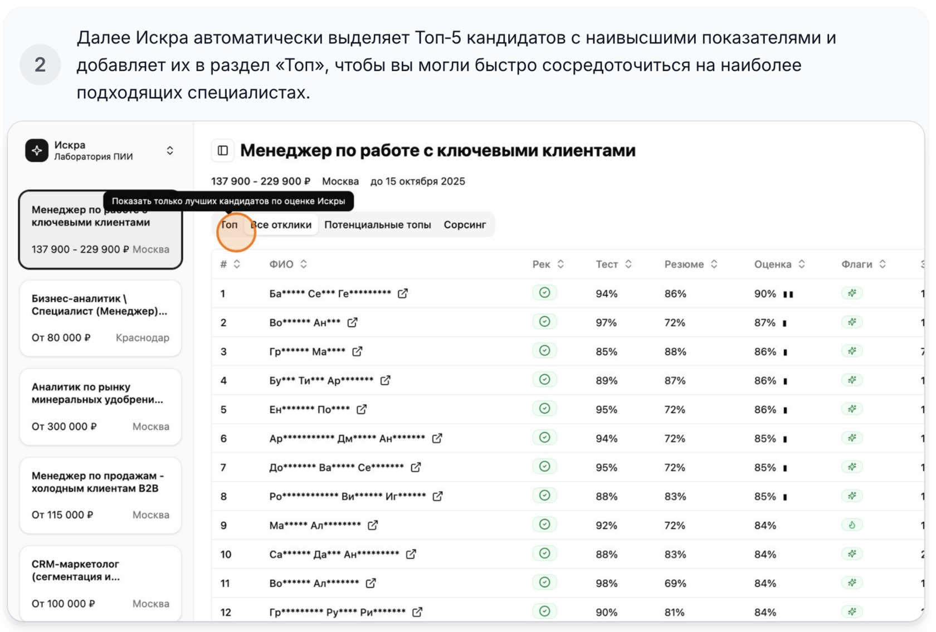Open the Менеджер по продажам vacancy card
The width and height of the screenshot is (936, 632).
tap(100, 495)
